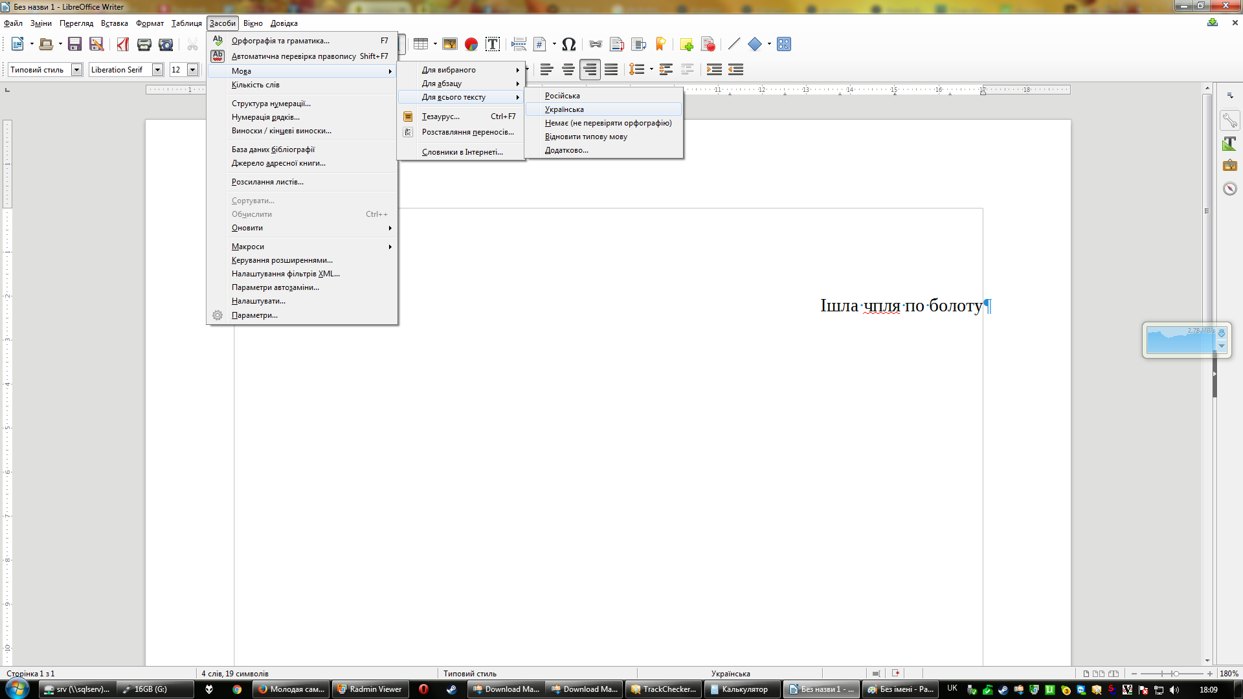Select Українська language for all text
This screenshot has height=699, width=1243.
pyautogui.click(x=564, y=109)
